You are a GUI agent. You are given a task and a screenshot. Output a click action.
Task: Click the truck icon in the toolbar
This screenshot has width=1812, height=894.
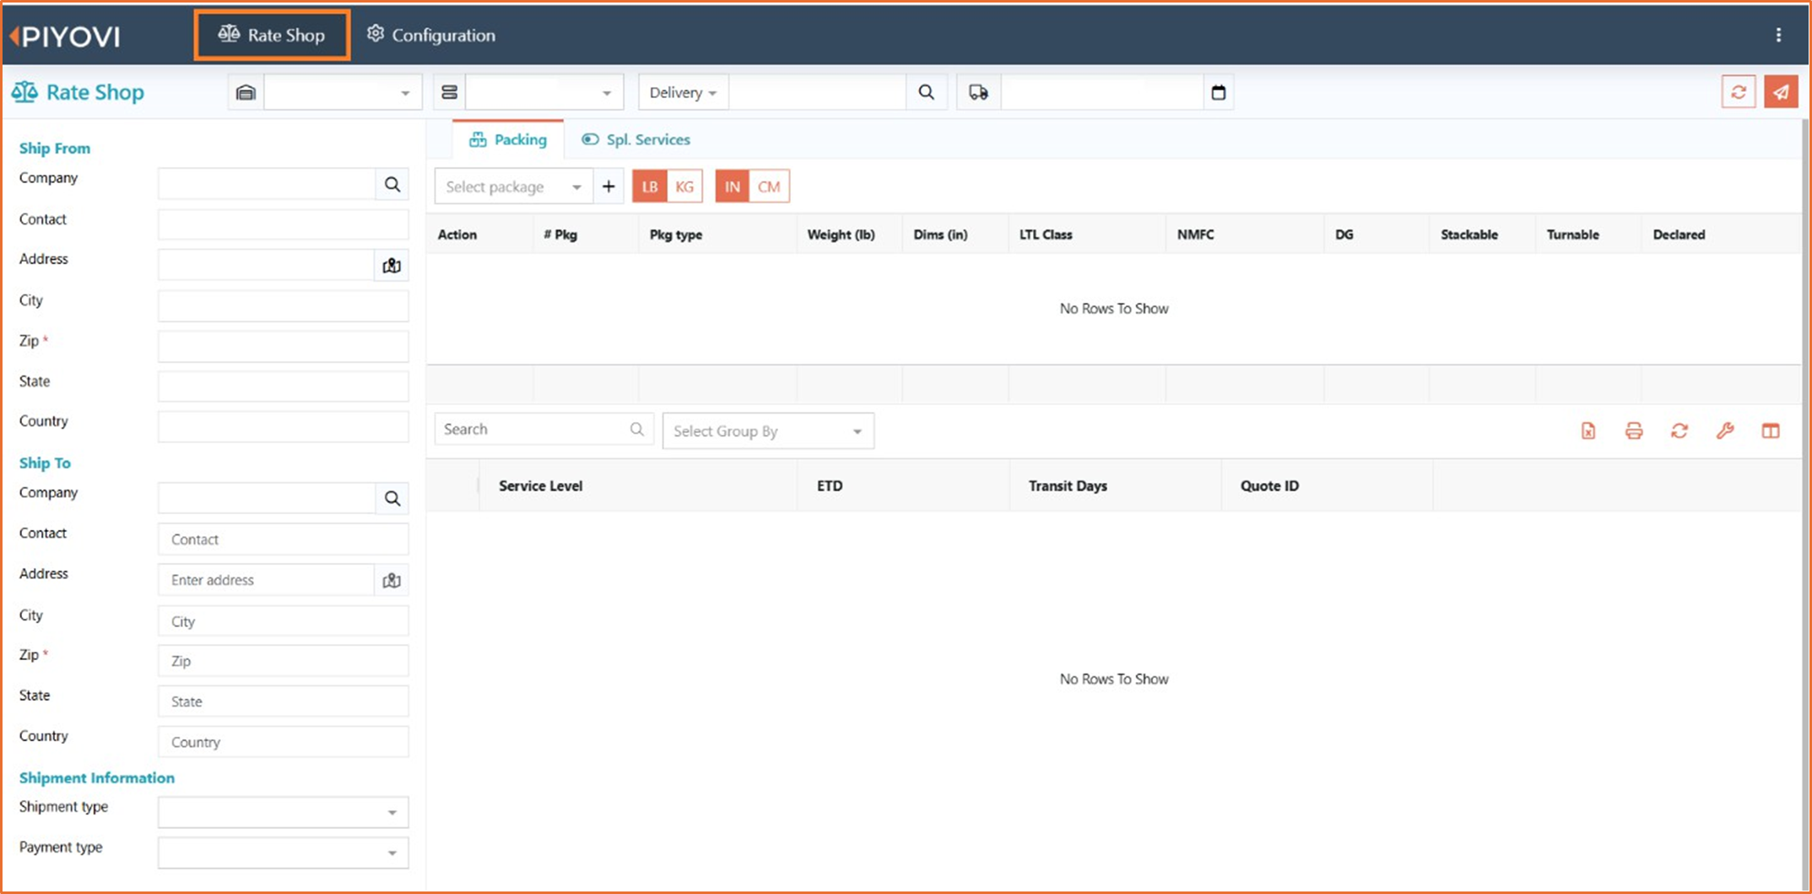[978, 92]
